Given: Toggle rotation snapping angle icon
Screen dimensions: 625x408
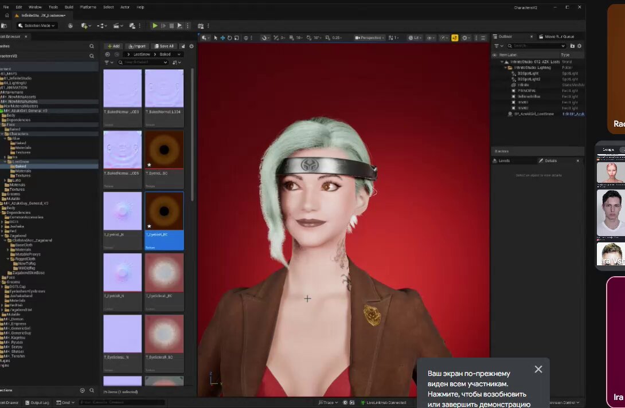Looking at the screenshot, I should pos(309,38).
